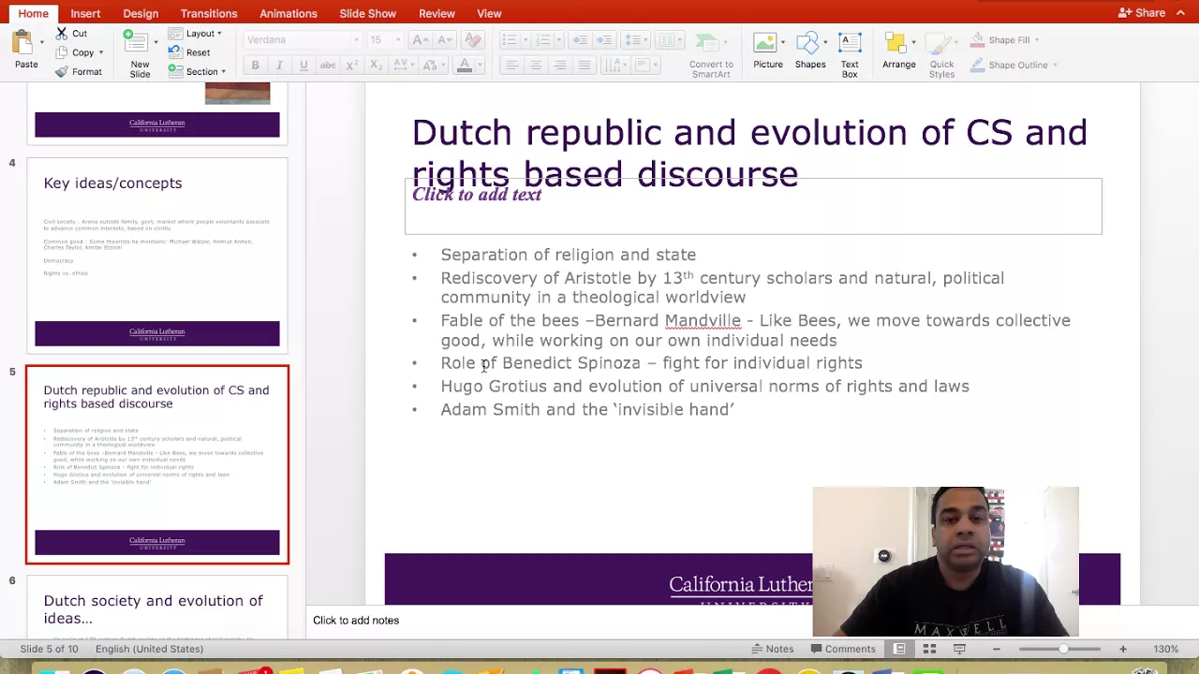
Task: Open the font size dropdown
Action: click(397, 40)
